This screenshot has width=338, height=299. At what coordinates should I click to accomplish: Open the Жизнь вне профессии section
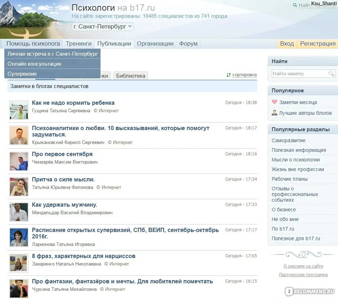click(298, 169)
